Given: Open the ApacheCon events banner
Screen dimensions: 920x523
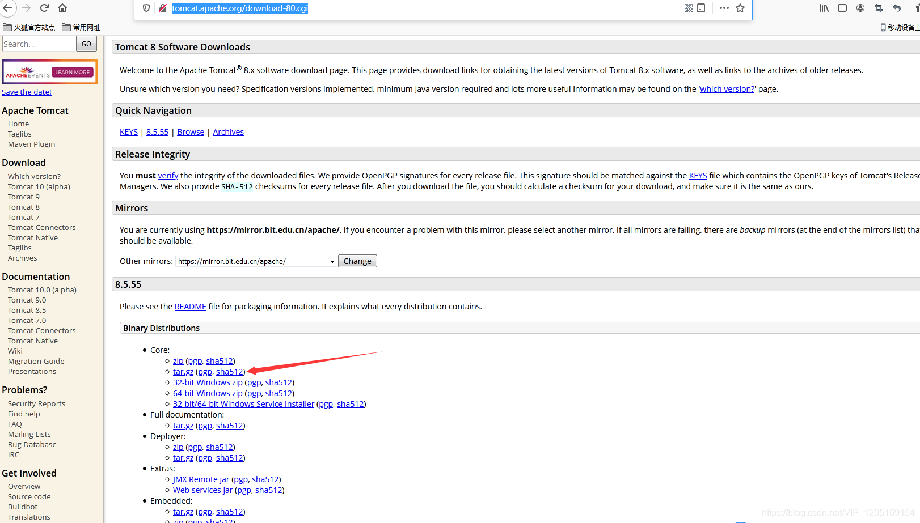Looking at the screenshot, I should [49, 72].
